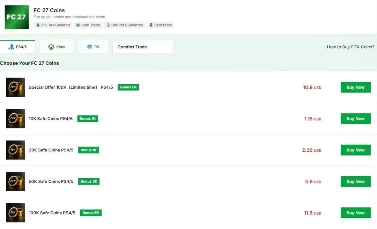Click the Special Offer 100K (Limited time) title

(71, 87)
